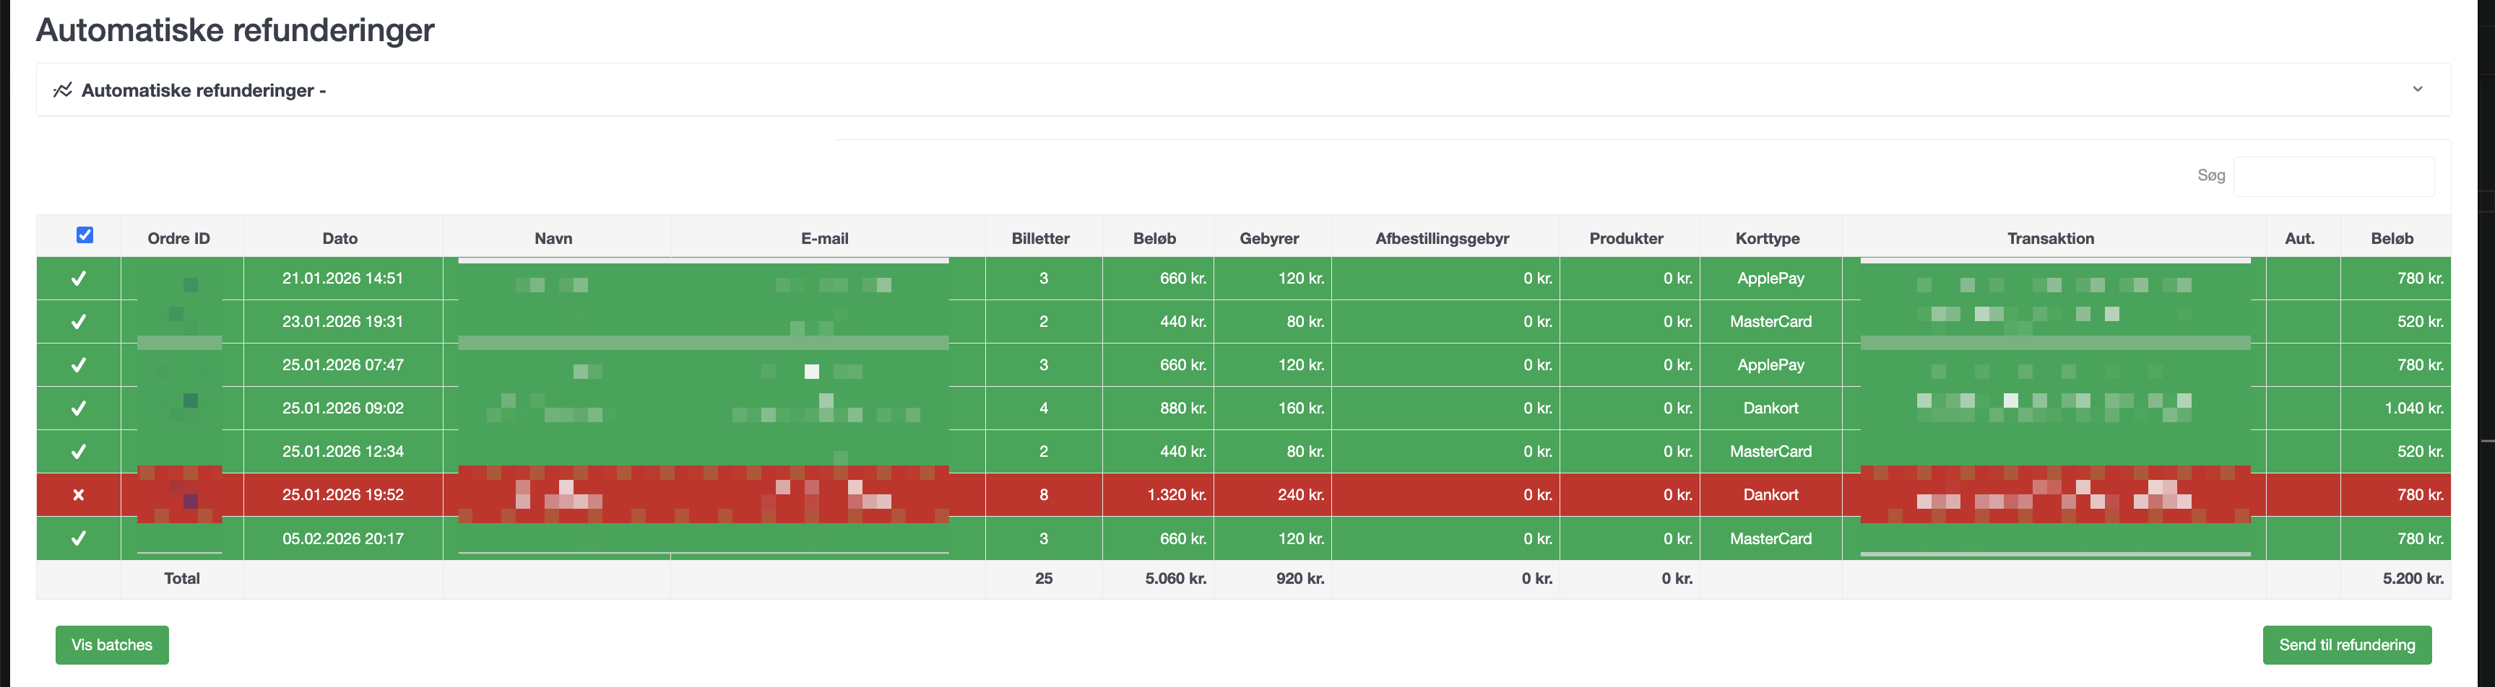The image size is (2495, 687).
Task: Select the red Dankort 1.320 kr. row
Action: click(x=1244, y=494)
